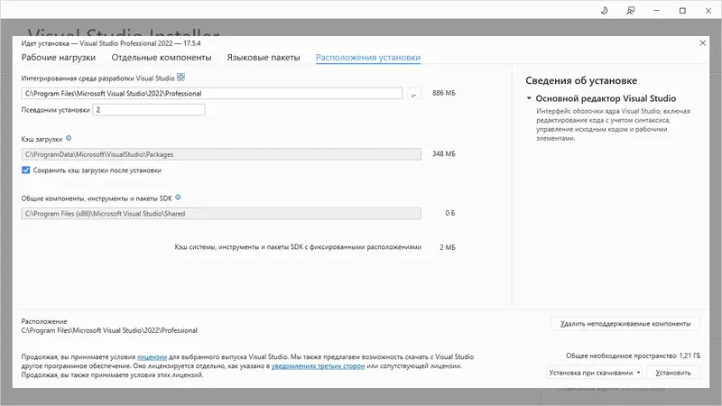Screen dimensions: 722x406
Task: Click the info icon next to Общие компоненты SDK
Action: point(178,198)
